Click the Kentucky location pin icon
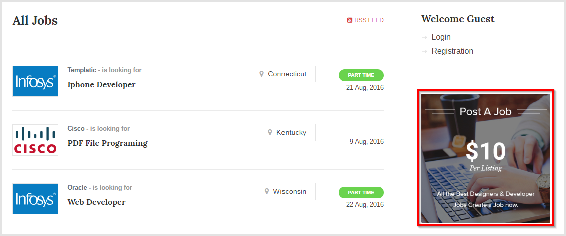566x236 pixels. tap(270, 133)
